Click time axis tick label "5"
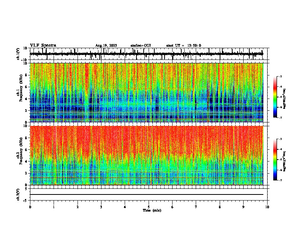The height and width of the screenshot is (232, 301). 149,207
